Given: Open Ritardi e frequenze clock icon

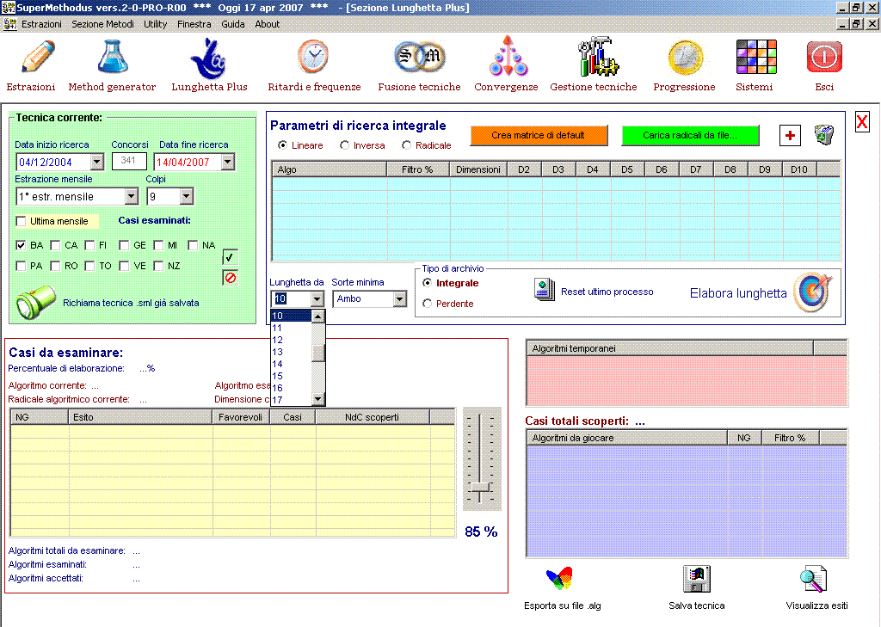Looking at the screenshot, I should coord(313,56).
